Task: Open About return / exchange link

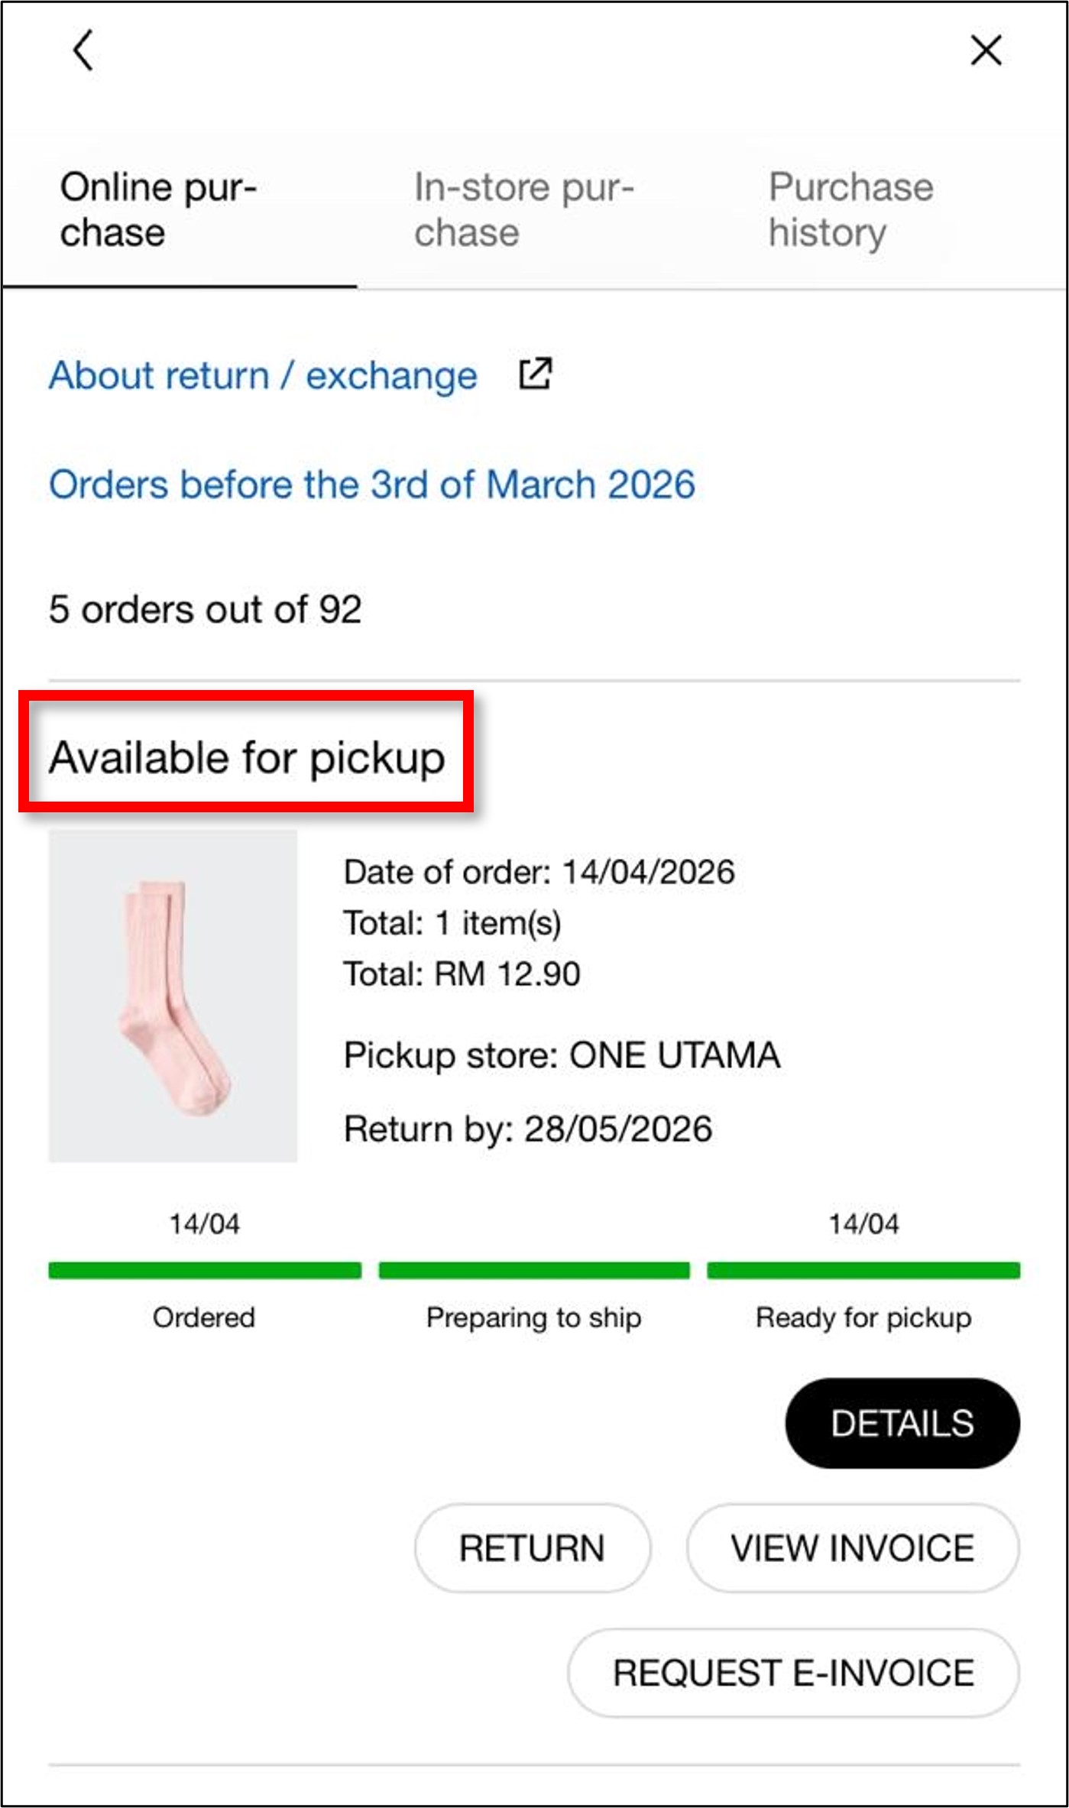Action: pyautogui.click(x=263, y=375)
